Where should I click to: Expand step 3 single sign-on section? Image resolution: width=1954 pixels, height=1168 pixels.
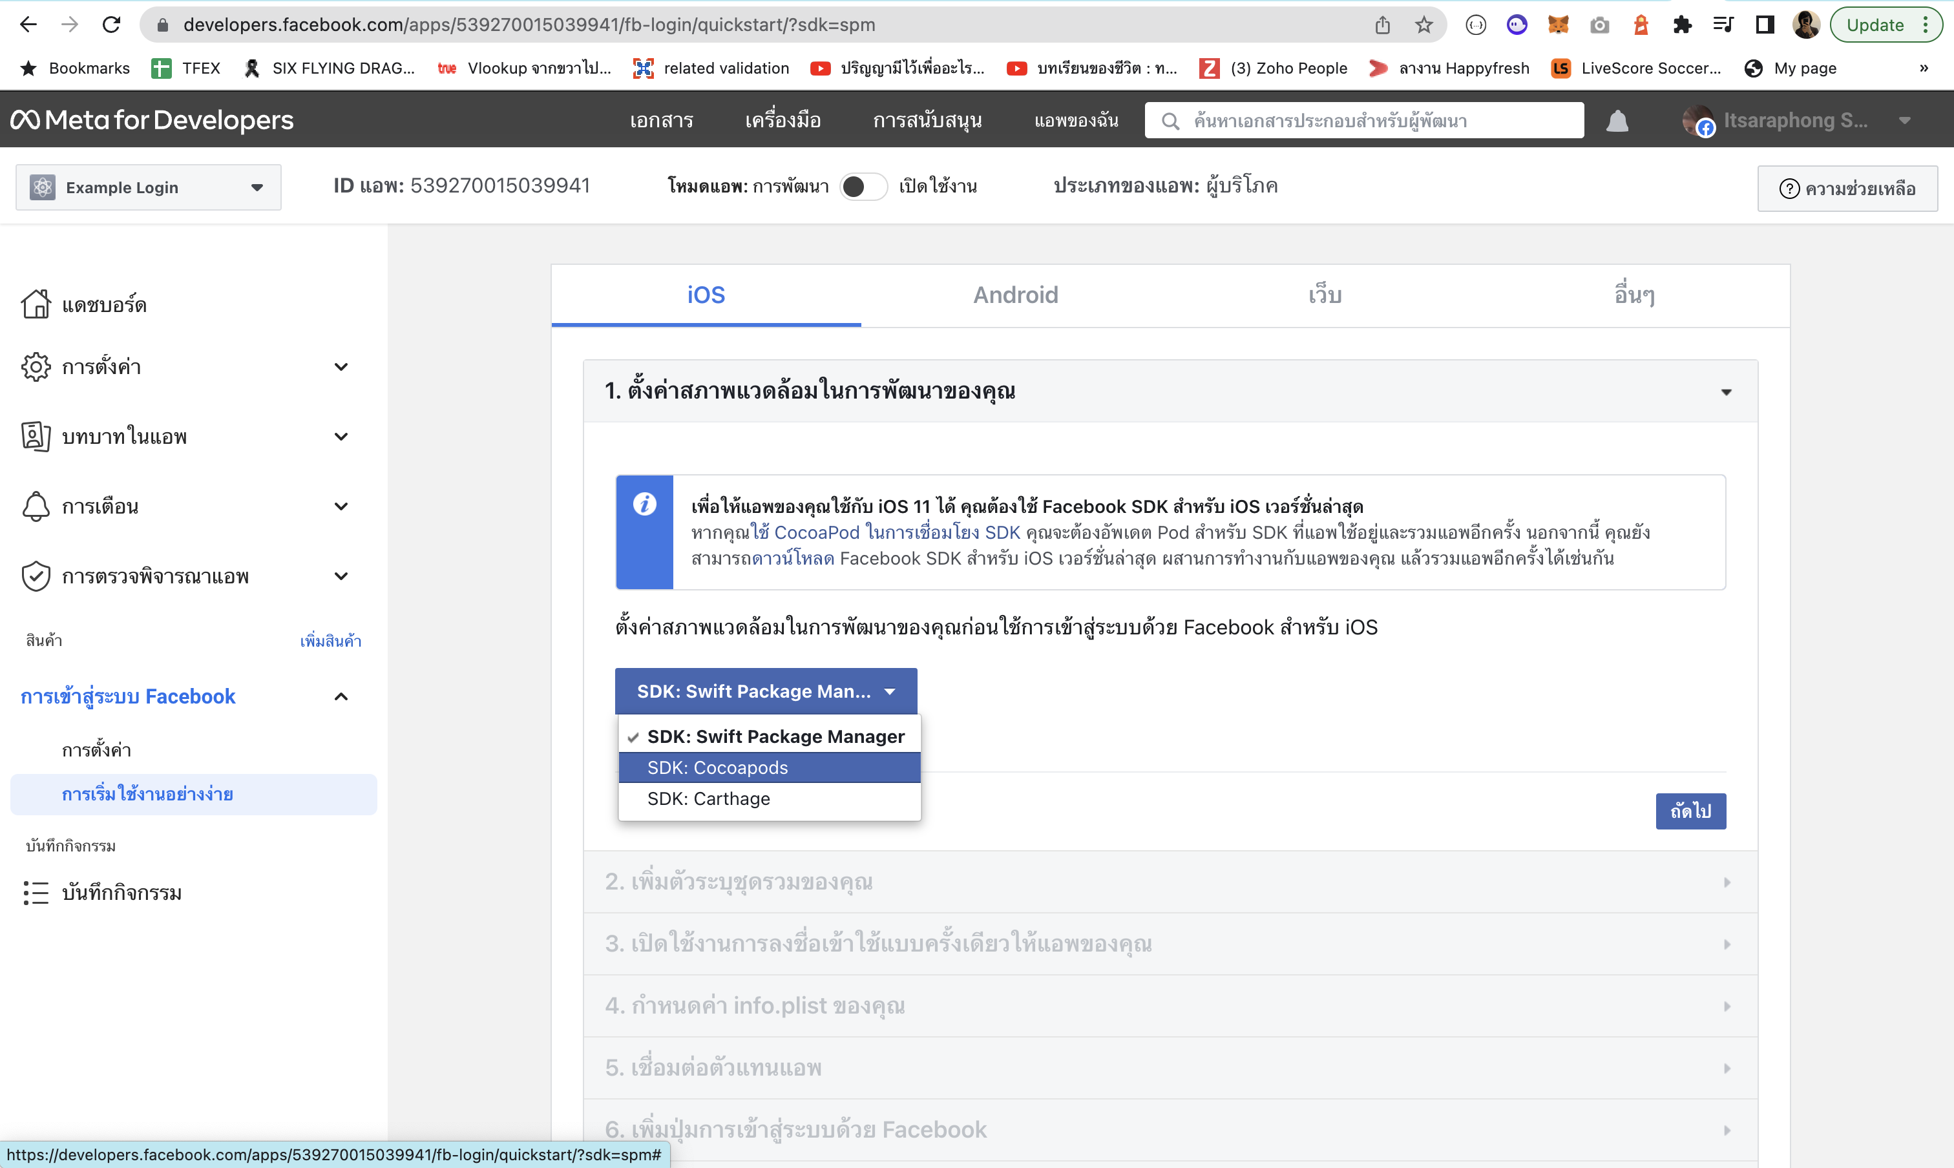point(1170,944)
